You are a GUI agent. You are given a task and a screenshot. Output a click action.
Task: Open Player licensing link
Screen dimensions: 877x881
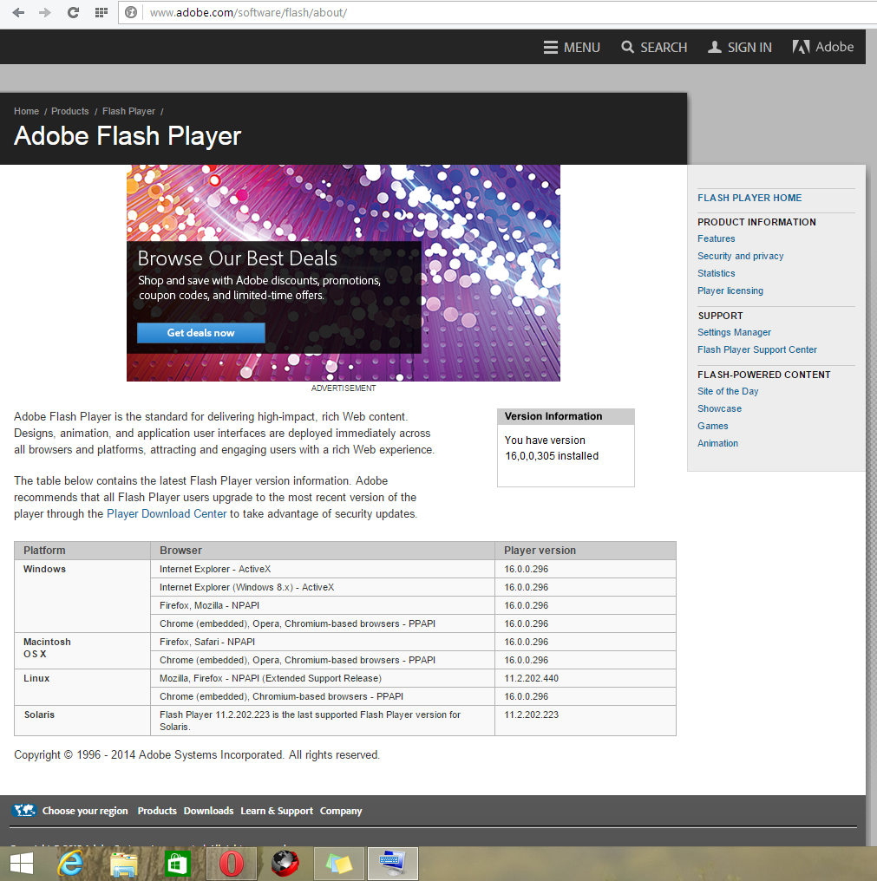730,291
